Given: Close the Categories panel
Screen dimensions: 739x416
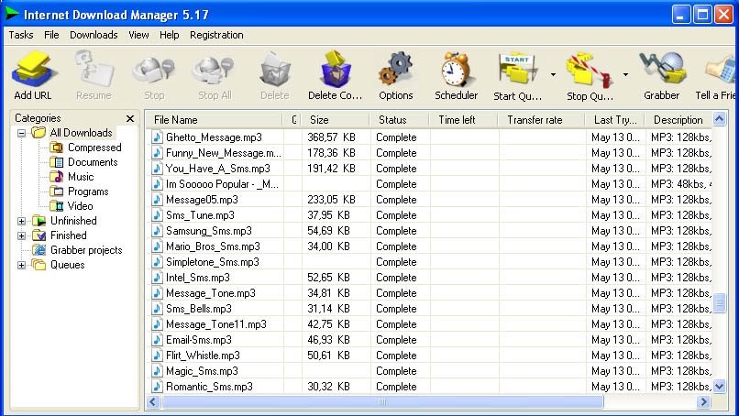Looking at the screenshot, I should click(x=130, y=118).
